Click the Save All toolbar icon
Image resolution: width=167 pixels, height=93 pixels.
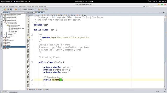point(11,10)
